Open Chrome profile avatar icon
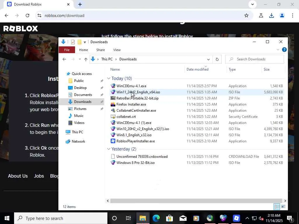This screenshot has height=224, width=299. point(282,15)
